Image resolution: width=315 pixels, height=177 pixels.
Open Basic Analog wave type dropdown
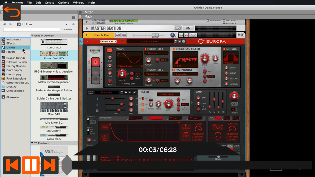point(130,66)
